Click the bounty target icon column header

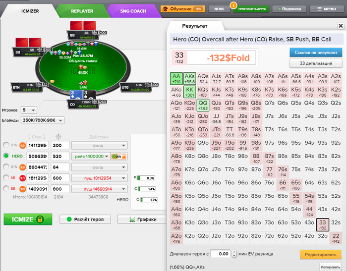tap(58, 137)
